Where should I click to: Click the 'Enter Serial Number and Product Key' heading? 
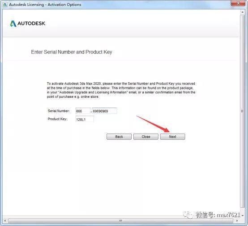72,52
